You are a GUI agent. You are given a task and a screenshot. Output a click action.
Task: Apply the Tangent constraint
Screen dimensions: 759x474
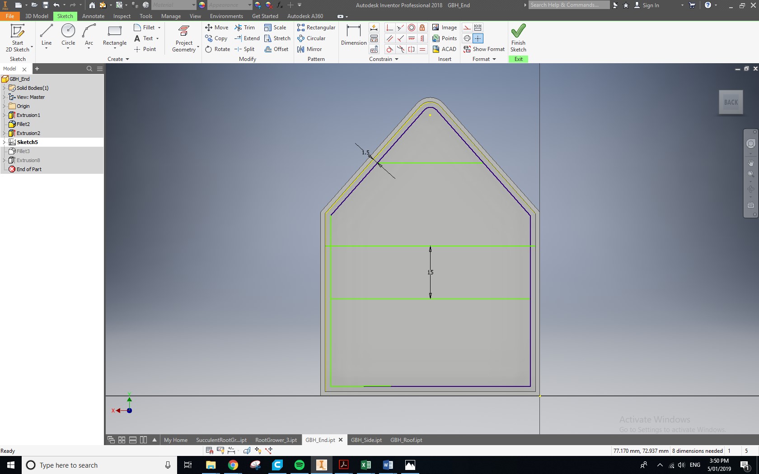[x=389, y=49]
